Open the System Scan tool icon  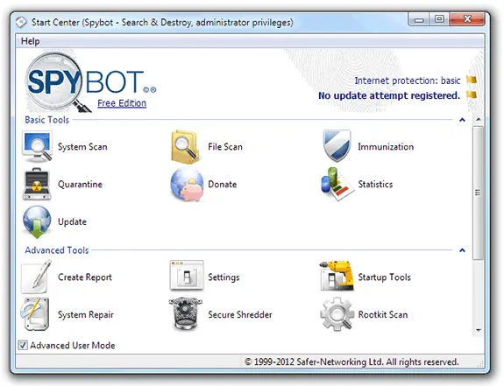(x=37, y=147)
